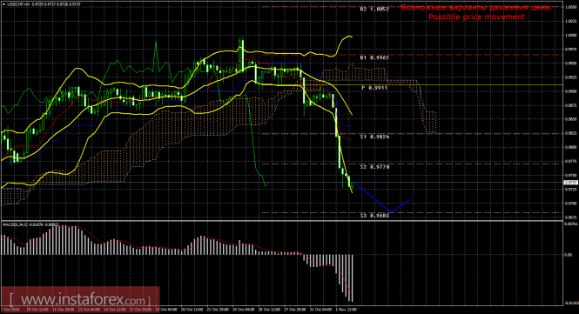The height and width of the screenshot is (314, 579).
Task: Click the 31 Oct 04:00 time axis label
Action: [321, 310]
